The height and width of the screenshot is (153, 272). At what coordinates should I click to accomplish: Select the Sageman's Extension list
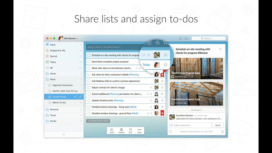pyautogui.click(x=64, y=85)
